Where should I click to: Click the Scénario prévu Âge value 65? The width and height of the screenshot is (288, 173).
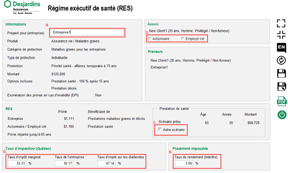(x=207, y=123)
